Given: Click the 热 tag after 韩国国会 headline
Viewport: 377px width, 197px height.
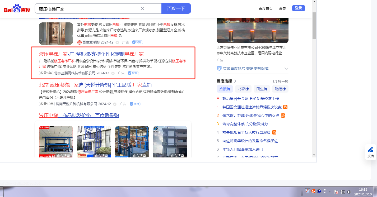Looking at the screenshot, I should 285,107.
